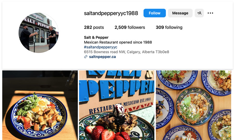
Task: Click the Mexican Restaurant bio description
Action: 118,42
